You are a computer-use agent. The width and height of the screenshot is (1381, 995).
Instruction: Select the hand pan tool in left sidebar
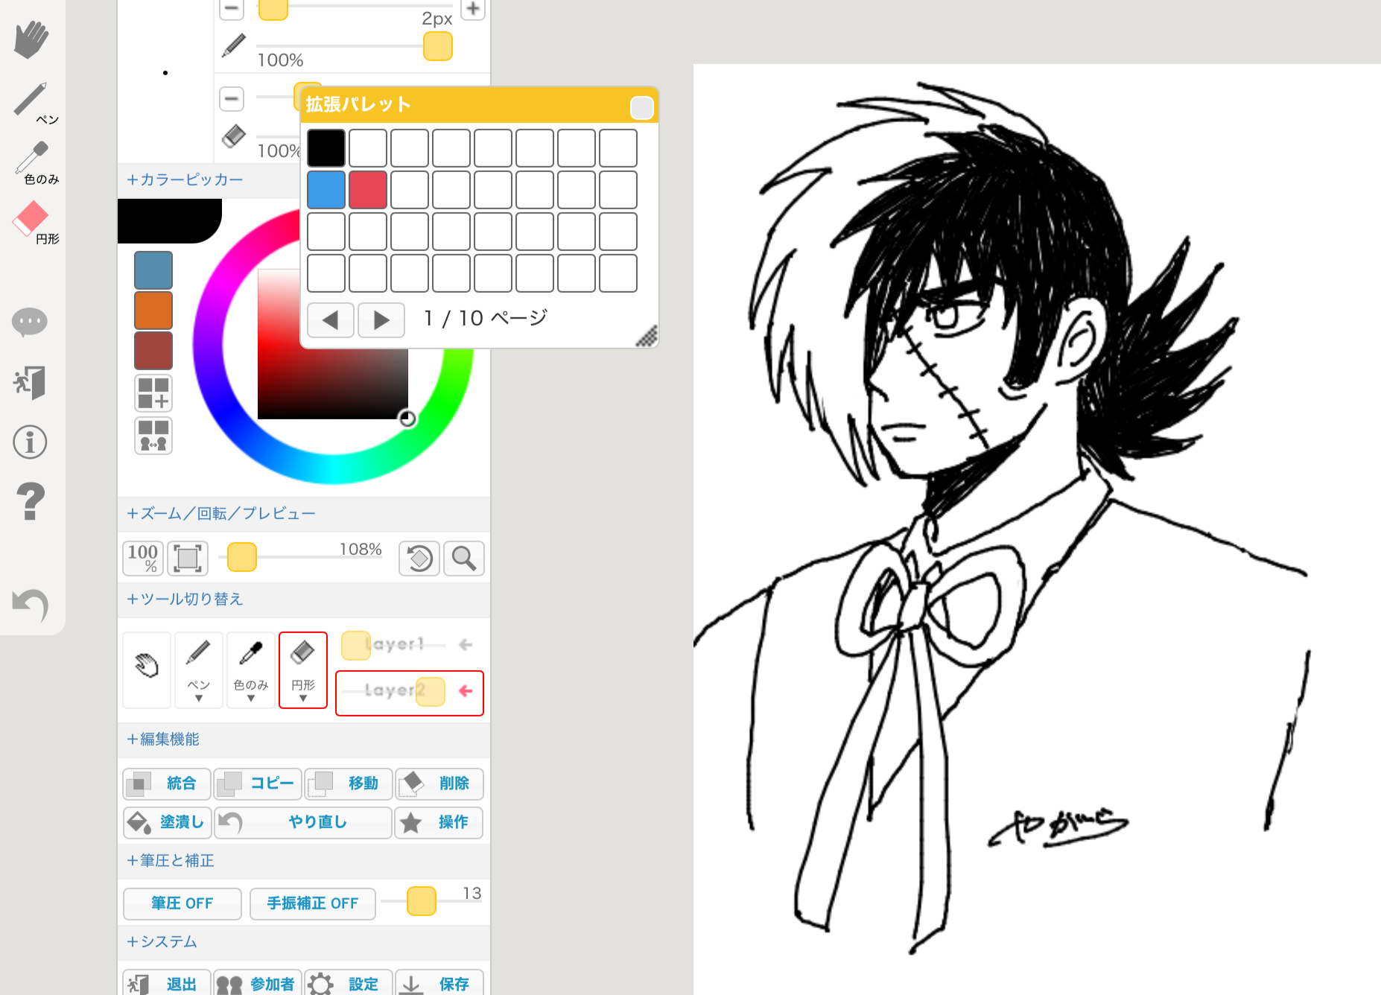31,39
